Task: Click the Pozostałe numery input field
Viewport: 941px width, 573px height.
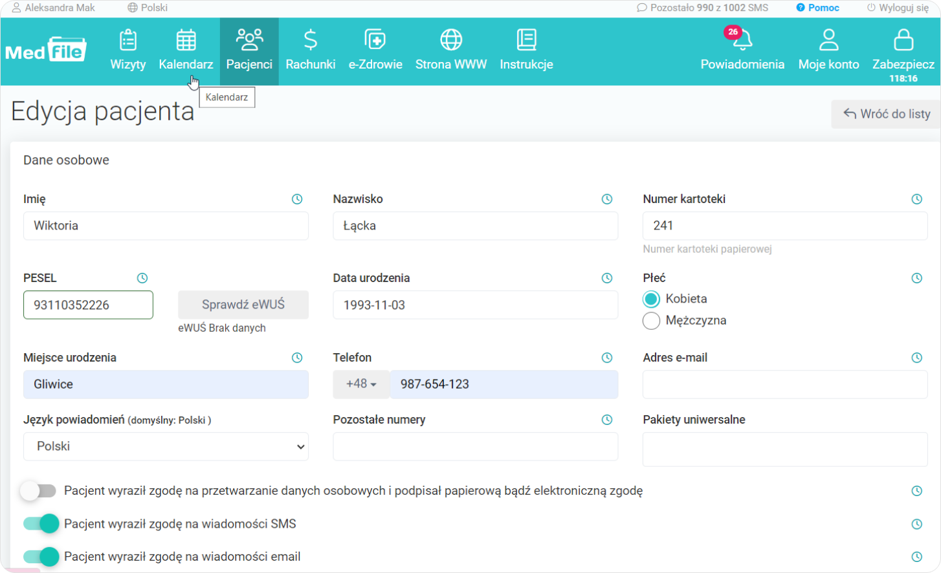Action: pyautogui.click(x=476, y=446)
